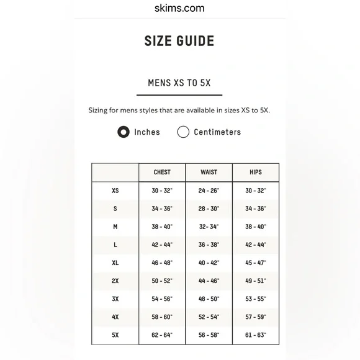Click the 2X chest value 50 - 52"

(x=162, y=281)
